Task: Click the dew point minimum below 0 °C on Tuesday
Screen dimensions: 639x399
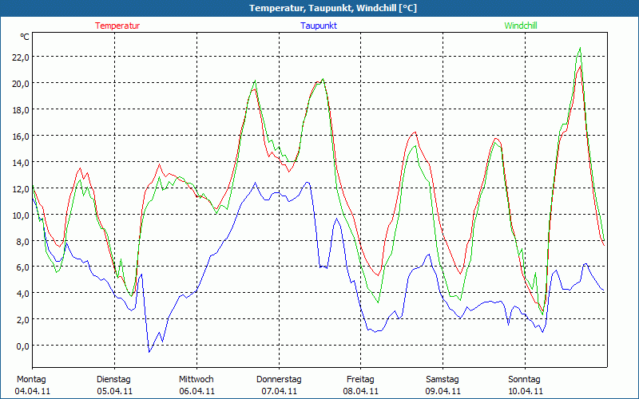Action: [x=149, y=351]
